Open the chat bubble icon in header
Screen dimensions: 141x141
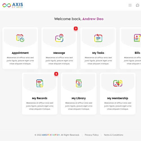click(x=138, y=5)
